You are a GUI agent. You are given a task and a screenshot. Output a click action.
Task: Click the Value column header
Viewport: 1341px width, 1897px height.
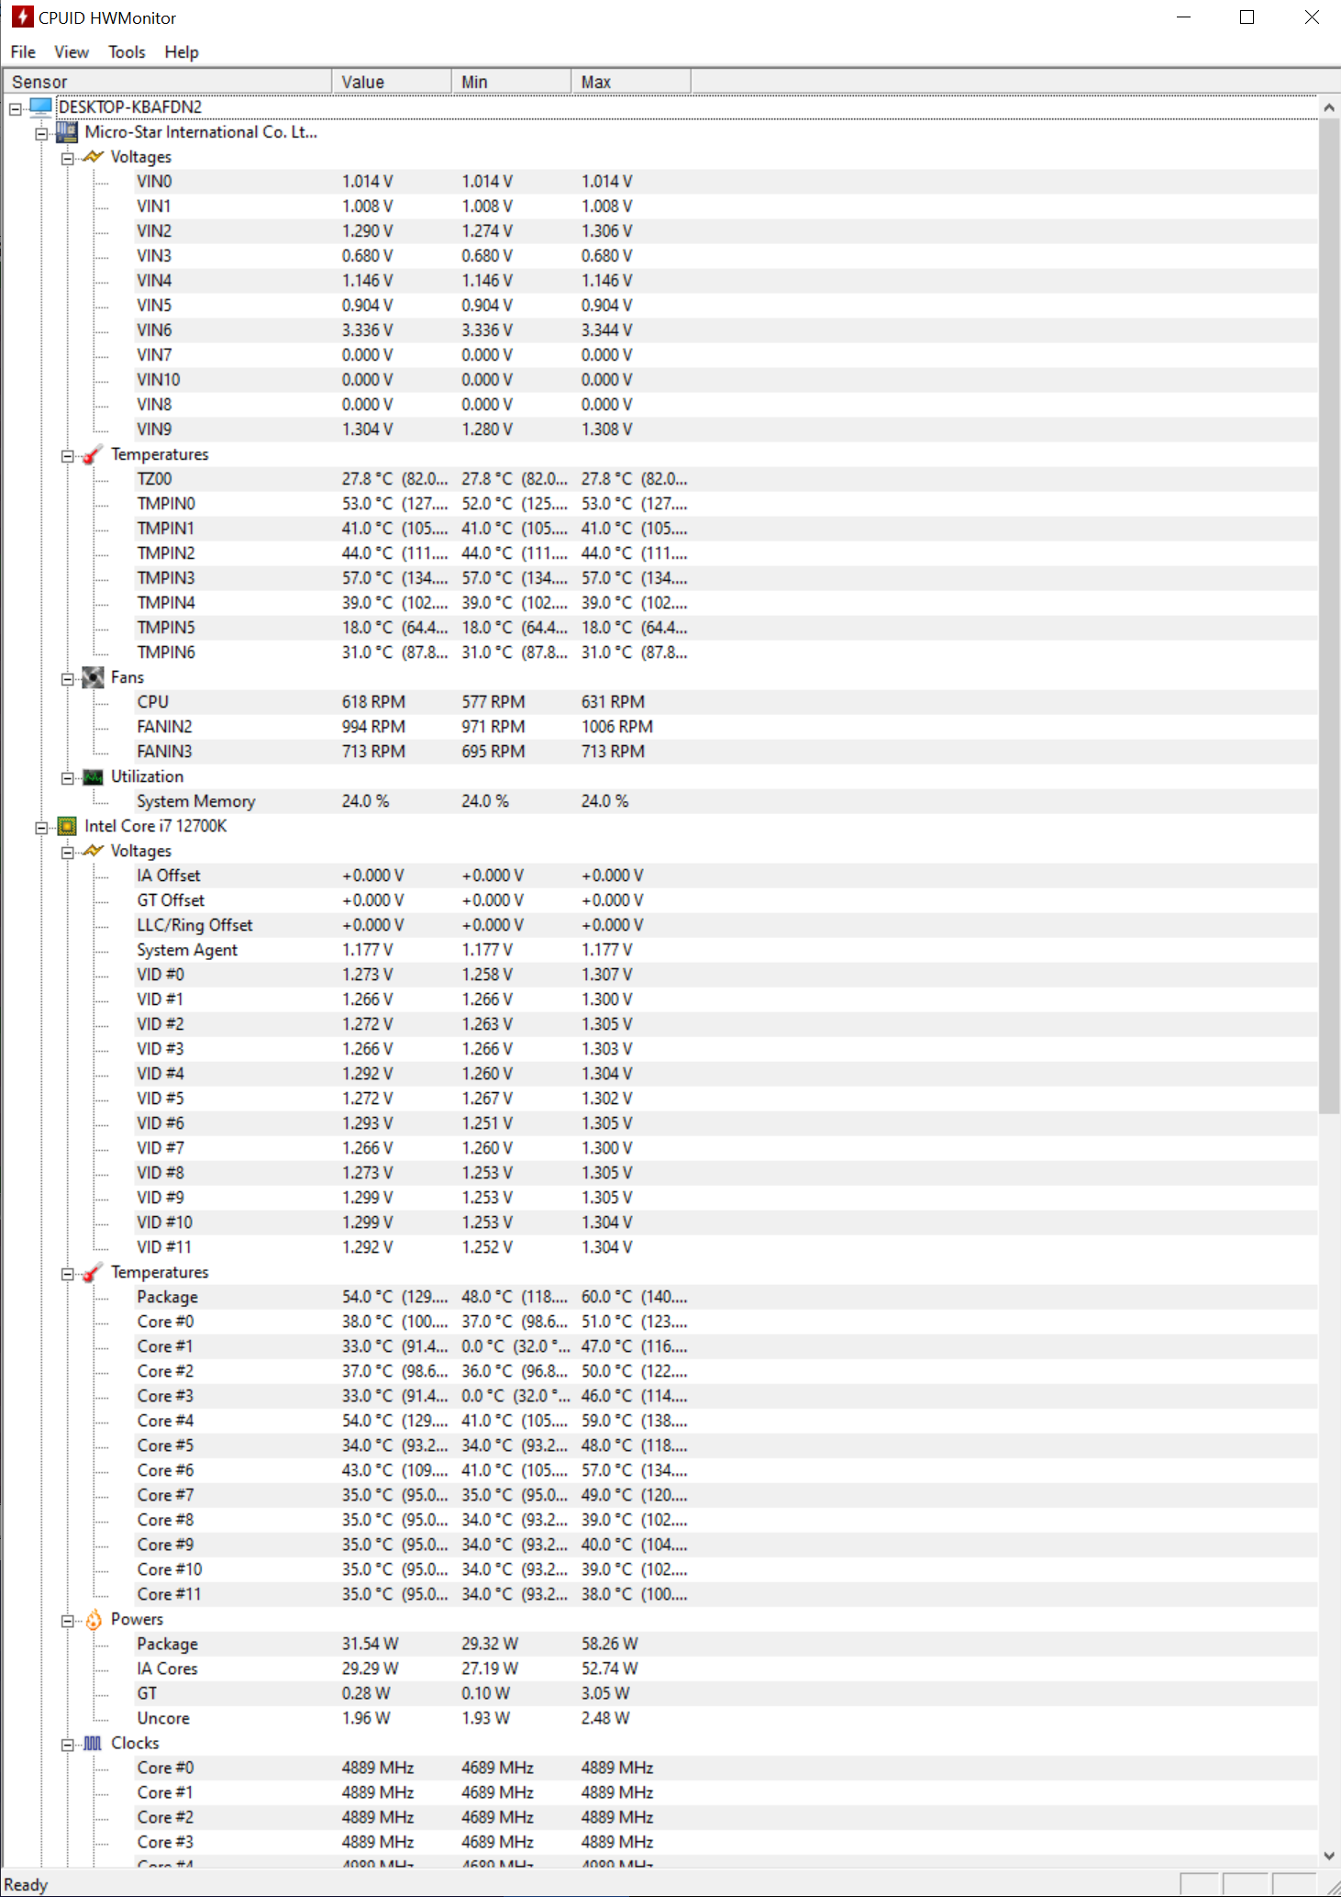(x=392, y=82)
